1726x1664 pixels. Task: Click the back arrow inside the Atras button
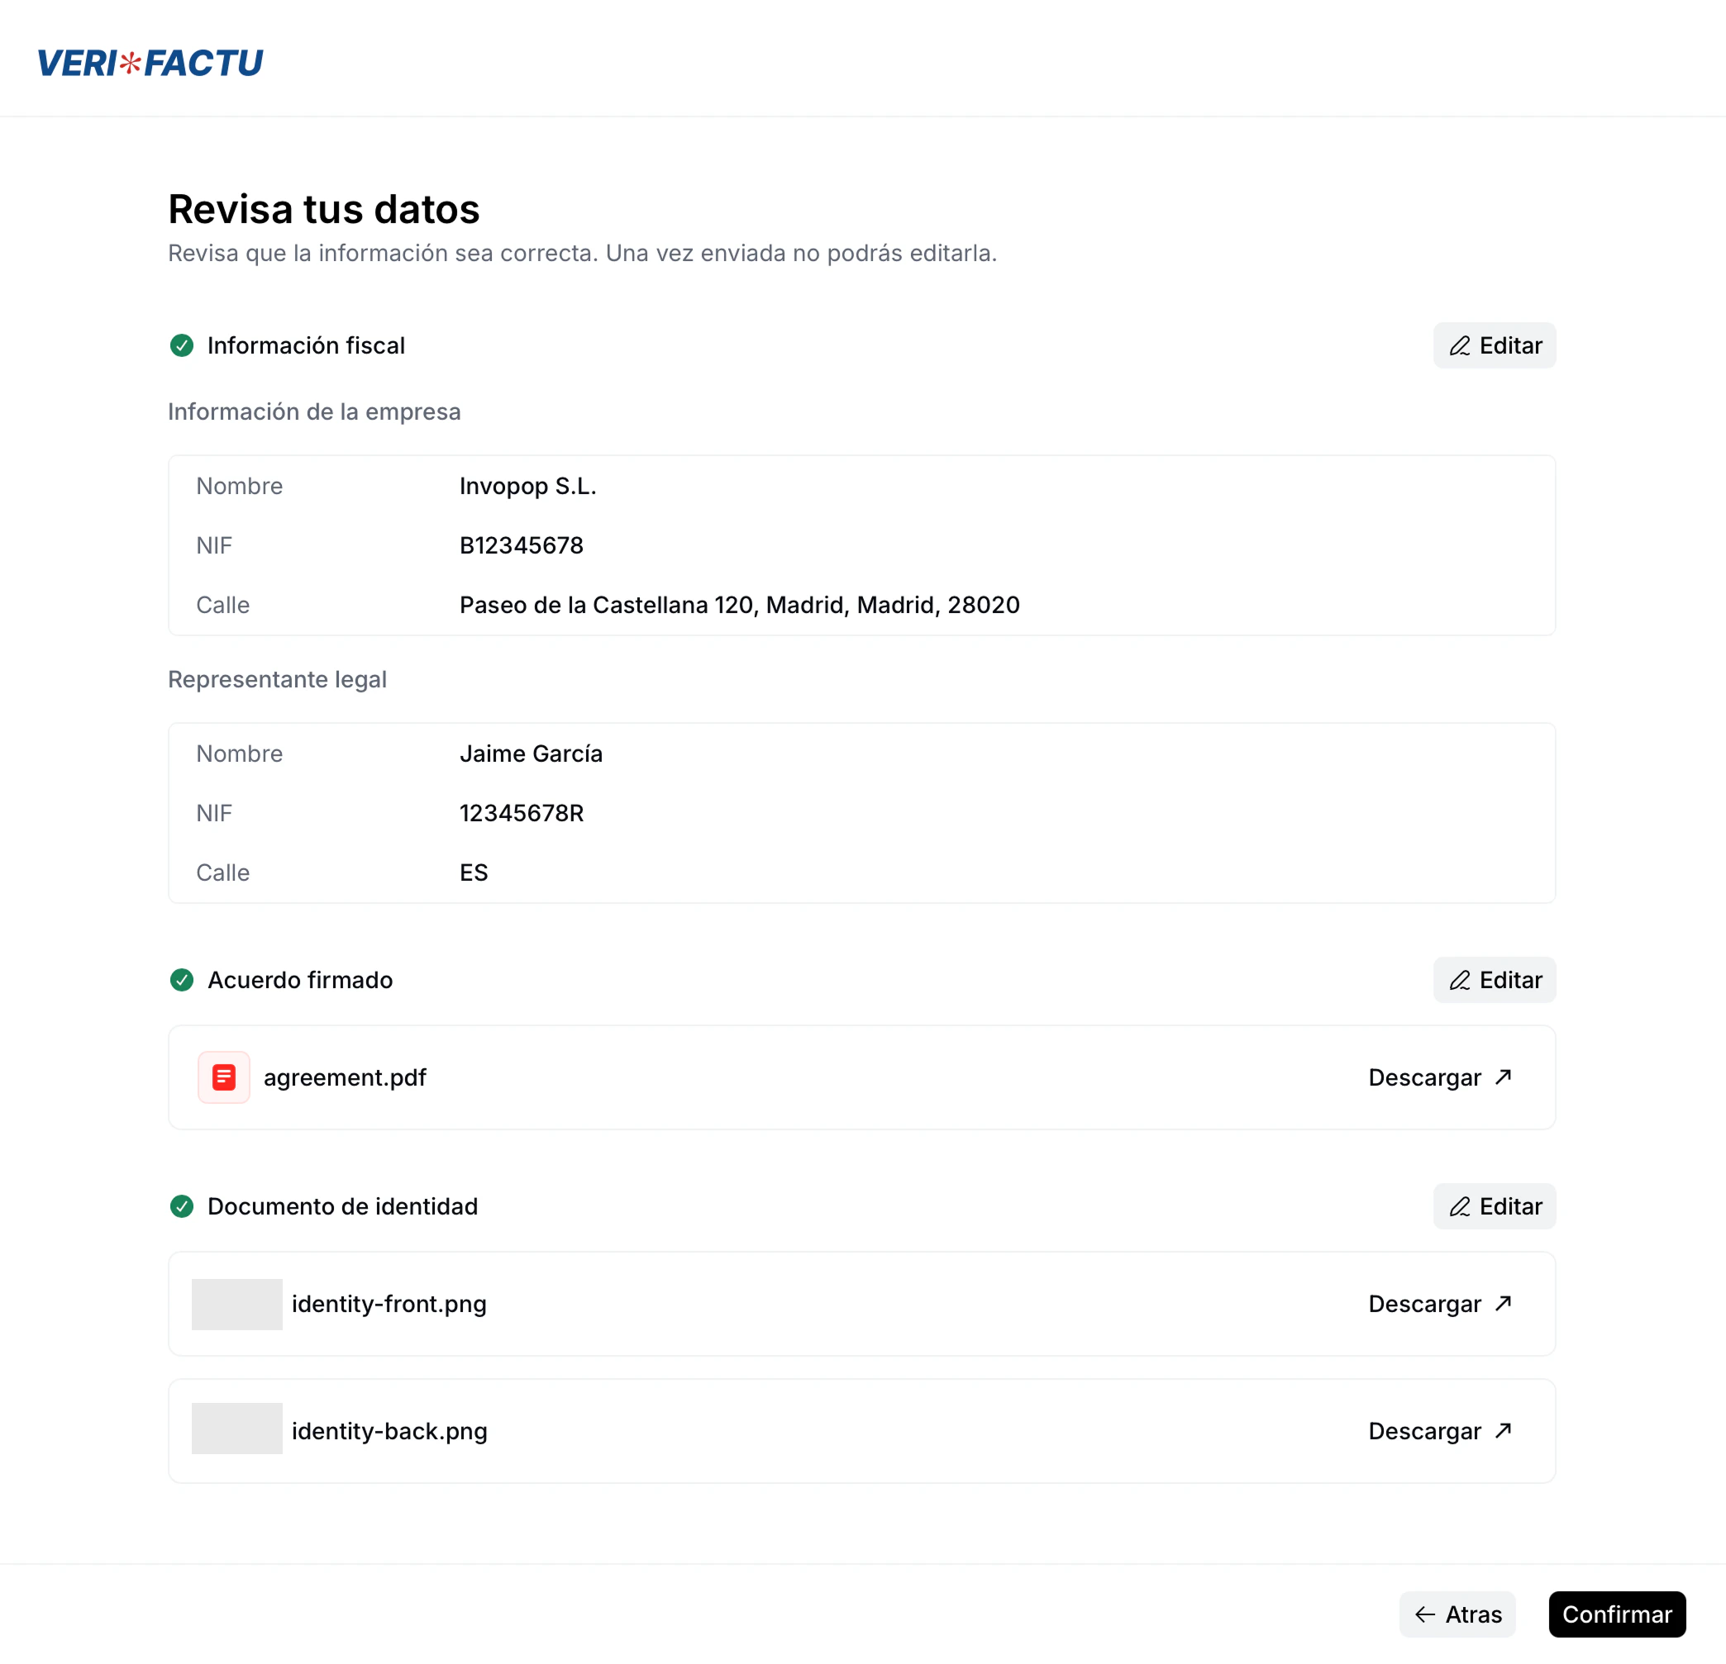(1426, 1614)
